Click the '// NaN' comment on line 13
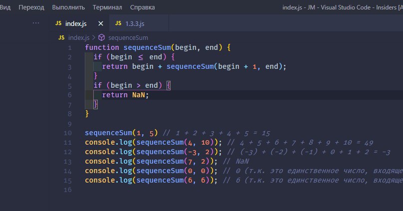The height and width of the screenshot is (211, 403). (x=236, y=162)
